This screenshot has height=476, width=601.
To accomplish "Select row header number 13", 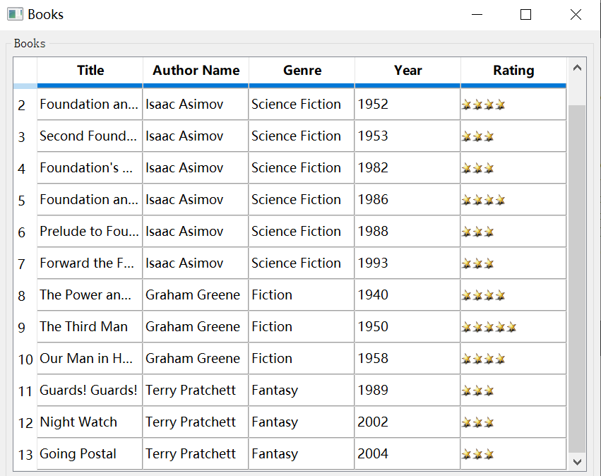I will click(x=25, y=455).
